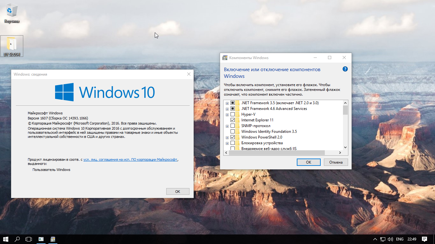The width and height of the screenshot is (435, 244).
Task: Click the features list horizontal scrollbar thumb
Action: 277,153
